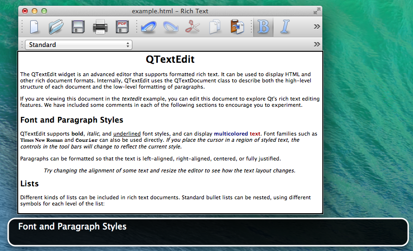
Task: Cut selection using the scissors icon
Action: point(192,27)
